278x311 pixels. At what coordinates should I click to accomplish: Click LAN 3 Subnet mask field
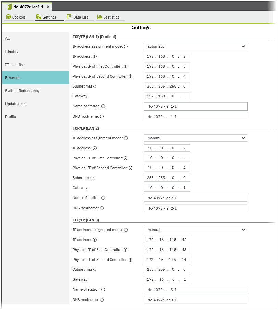[x=167, y=269]
